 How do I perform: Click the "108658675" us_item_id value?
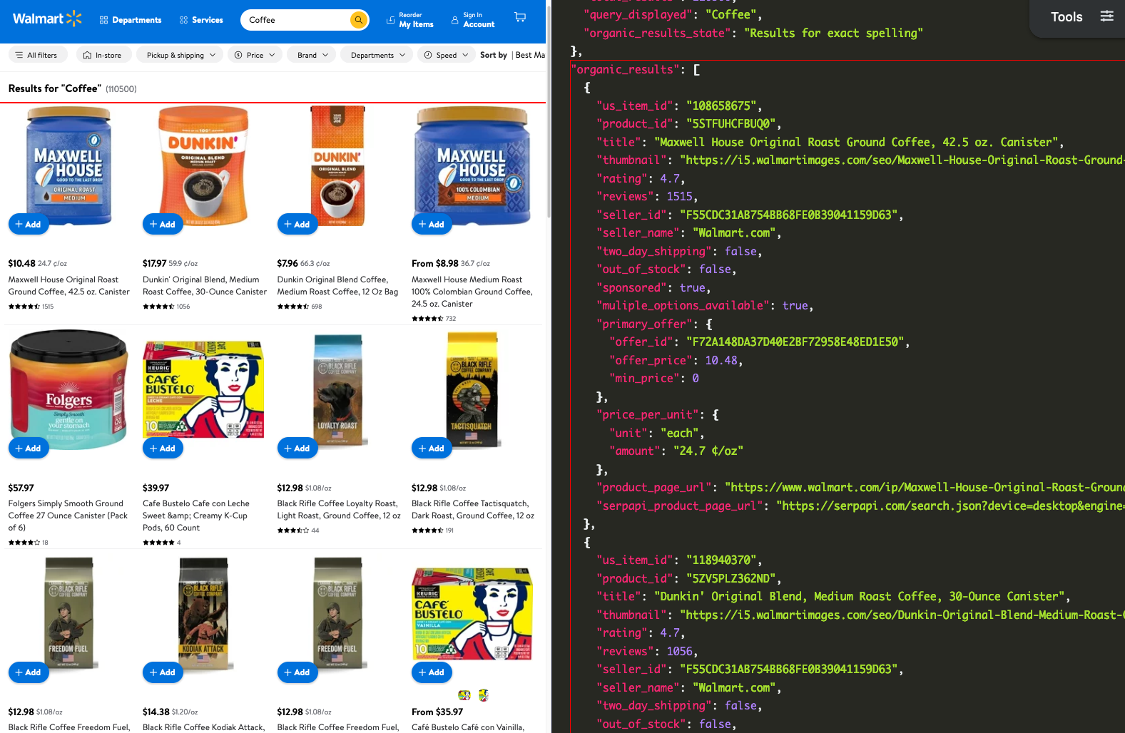pyautogui.click(x=721, y=106)
